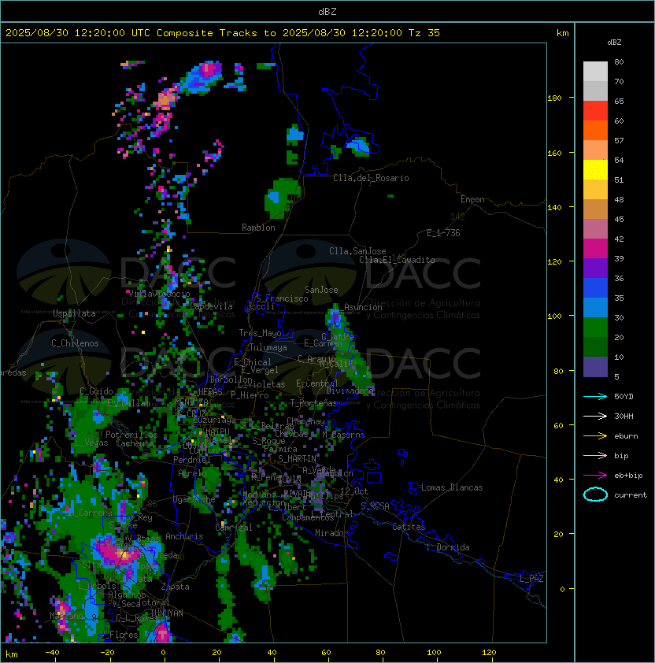Pick the slate 5-10 dBZ swatch
This screenshot has width=655, height=663.
click(x=595, y=367)
